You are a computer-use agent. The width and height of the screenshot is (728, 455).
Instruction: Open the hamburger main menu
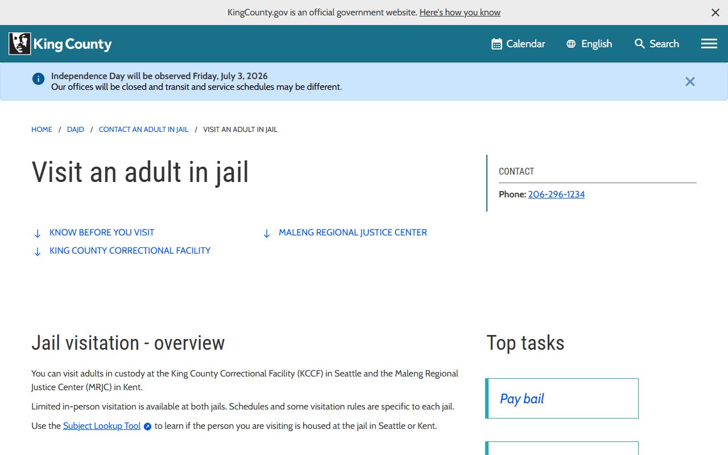[x=709, y=44]
